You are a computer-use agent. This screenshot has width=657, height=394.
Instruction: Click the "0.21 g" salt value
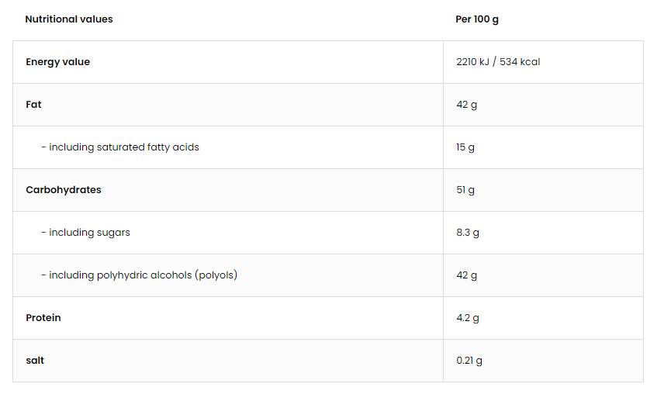click(x=469, y=361)
